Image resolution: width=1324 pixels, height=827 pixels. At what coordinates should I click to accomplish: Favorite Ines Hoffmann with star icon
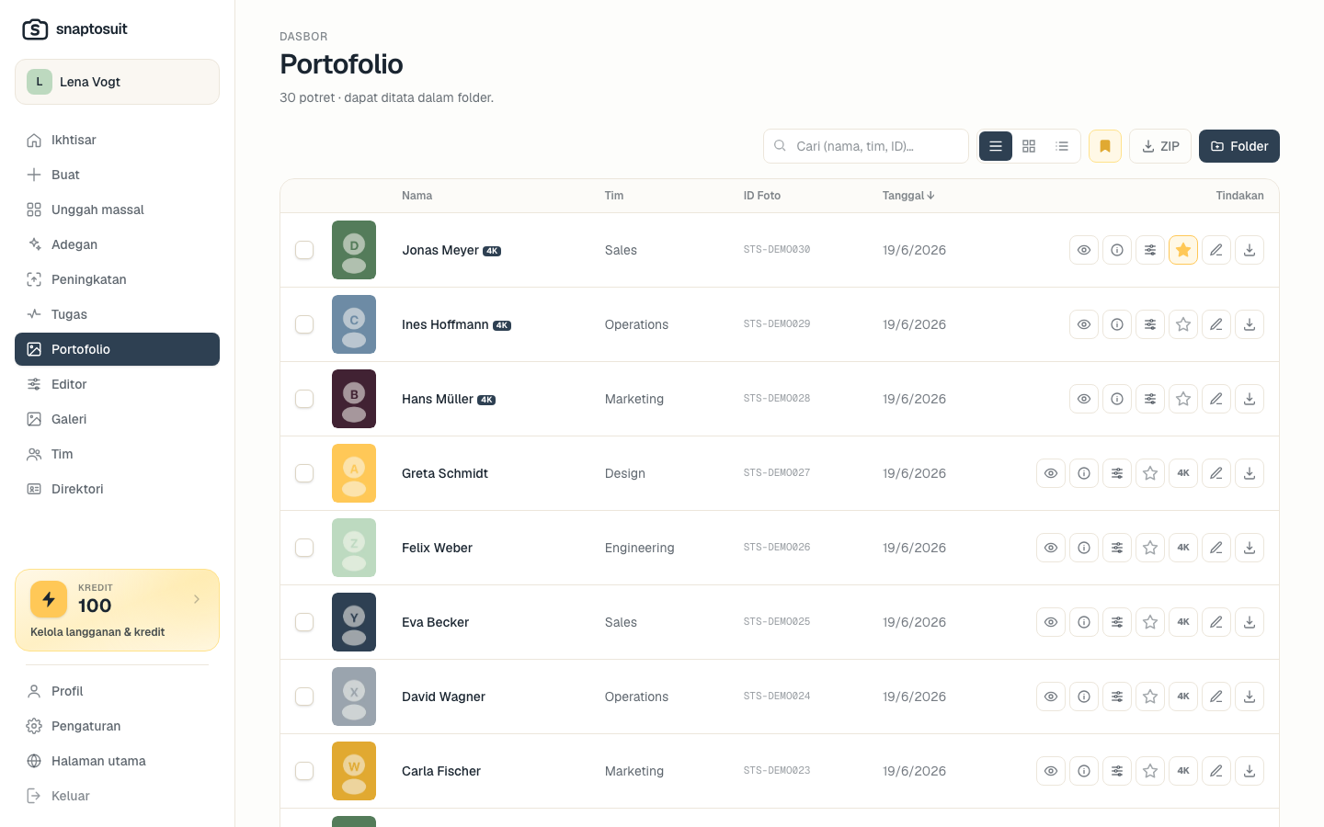tap(1183, 324)
